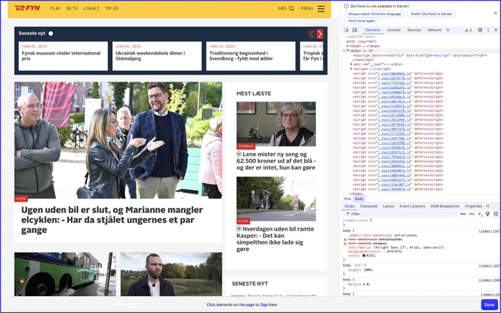Select the Elements tab
This screenshot has width=501, height=313.
pyautogui.click(x=373, y=30)
